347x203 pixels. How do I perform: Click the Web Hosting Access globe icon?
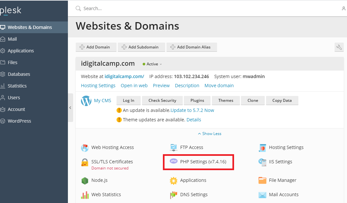click(85, 148)
